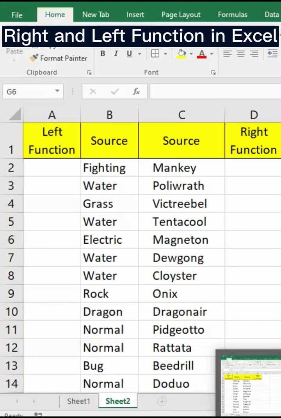The width and height of the screenshot is (281, 418).
Task: Toggle Bold formatting
Action: (x=103, y=53)
